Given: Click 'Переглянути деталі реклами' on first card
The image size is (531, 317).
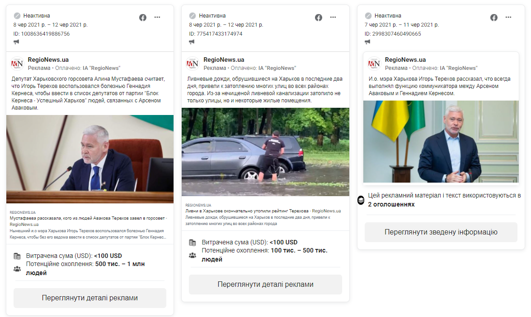Looking at the screenshot, I should [x=90, y=298].
